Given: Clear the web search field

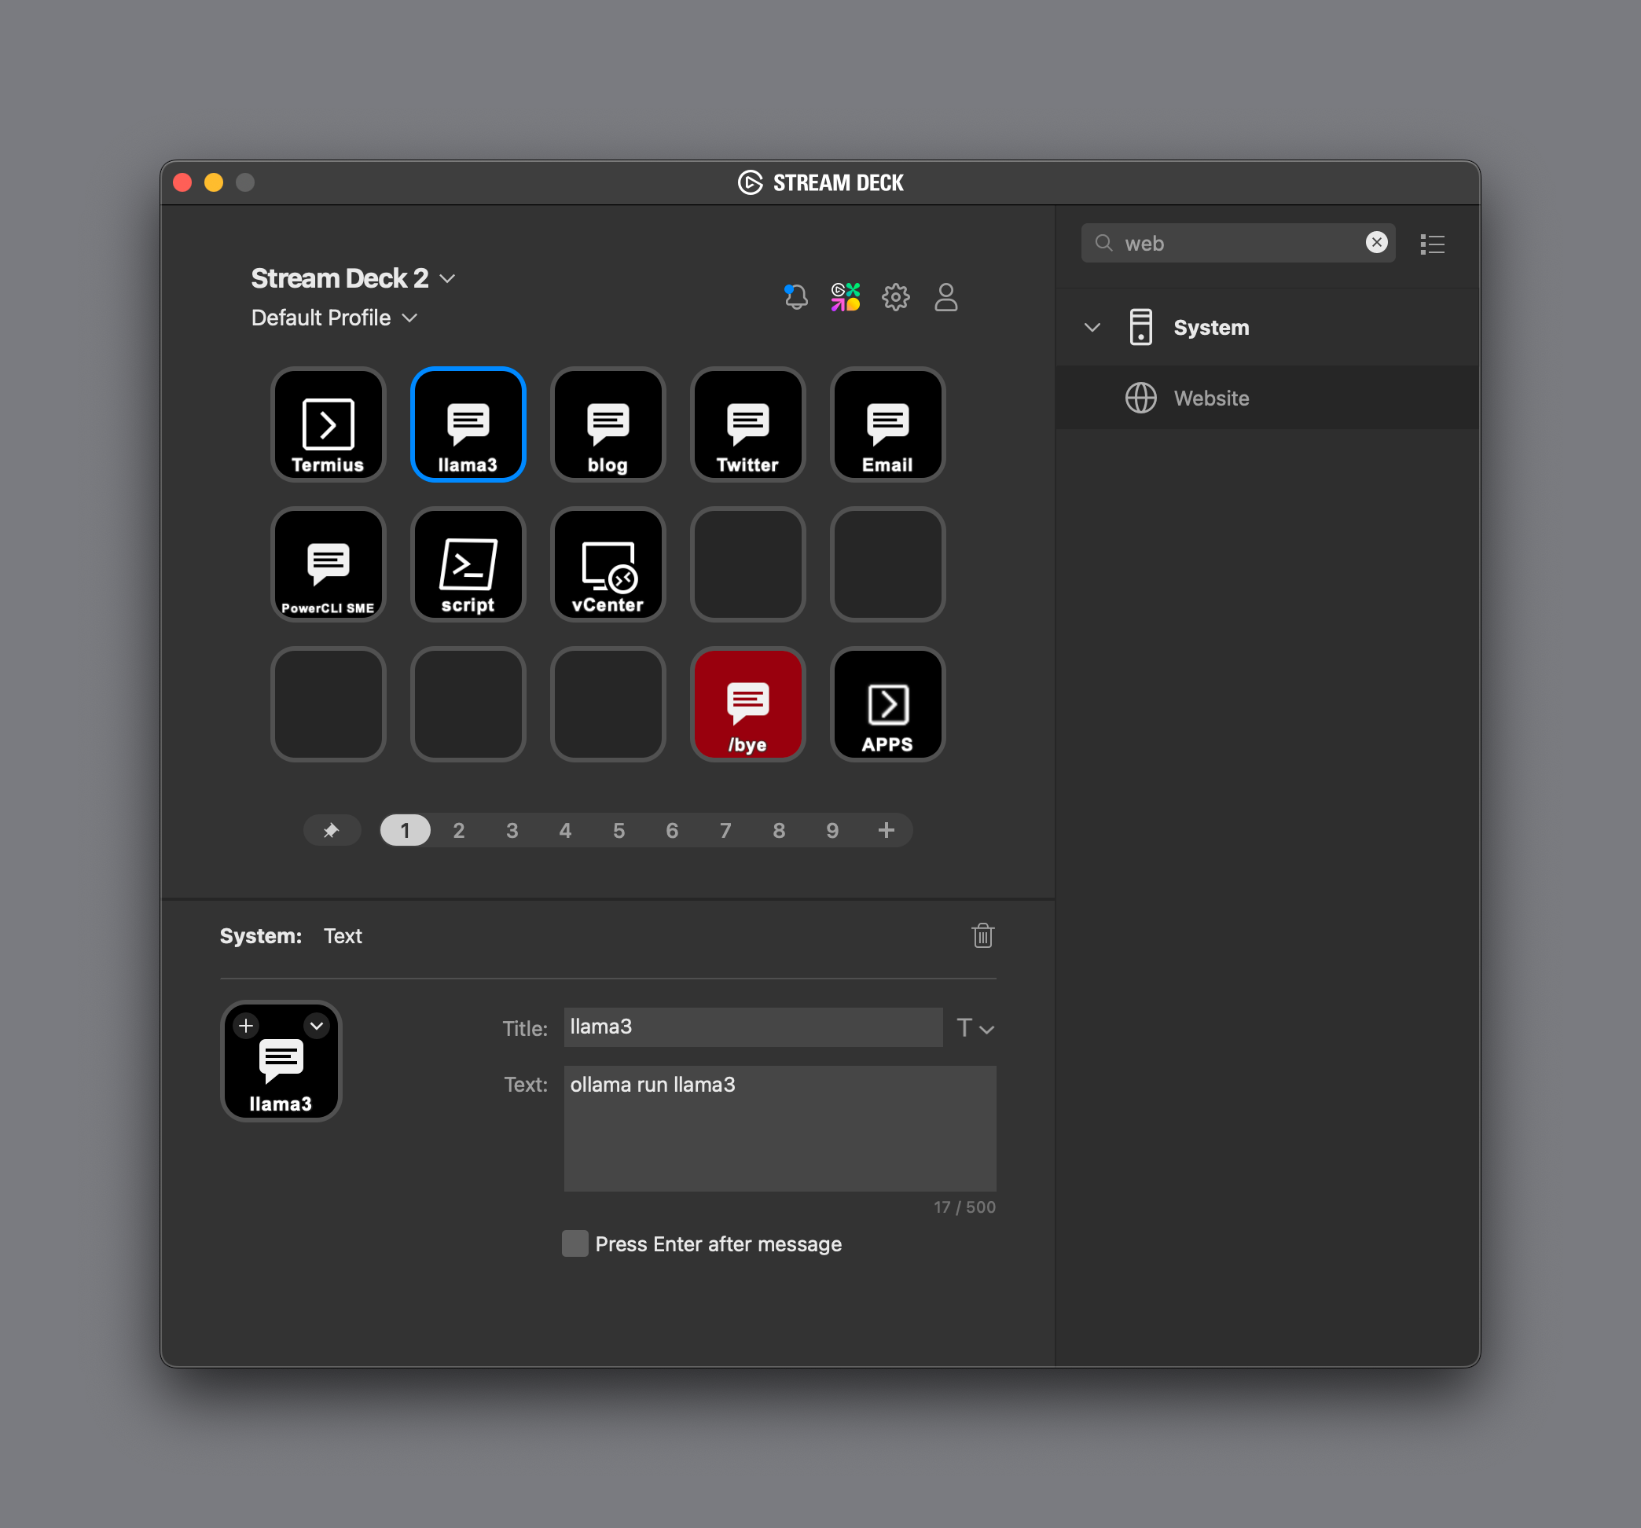Looking at the screenshot, I should tap(1376, 243).
